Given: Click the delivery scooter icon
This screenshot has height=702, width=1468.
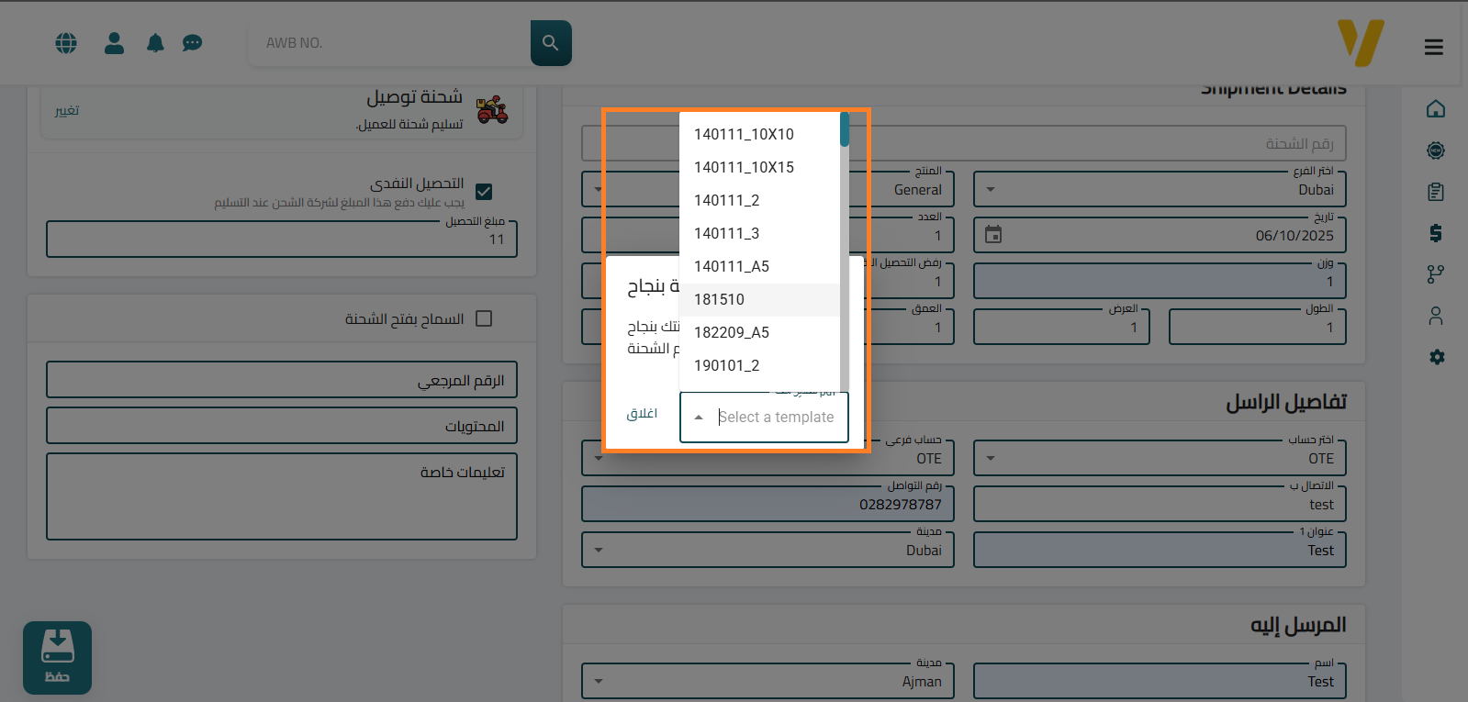Looking at the screenshot, I should click(x=492, y=109).
